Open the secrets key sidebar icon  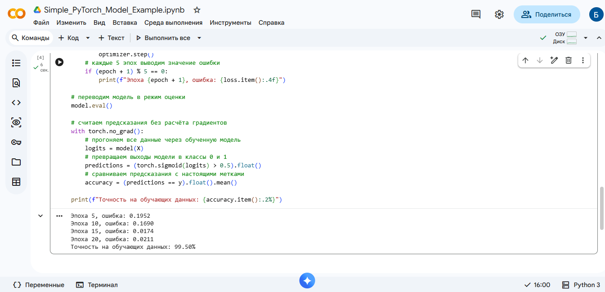coord(16,142)
